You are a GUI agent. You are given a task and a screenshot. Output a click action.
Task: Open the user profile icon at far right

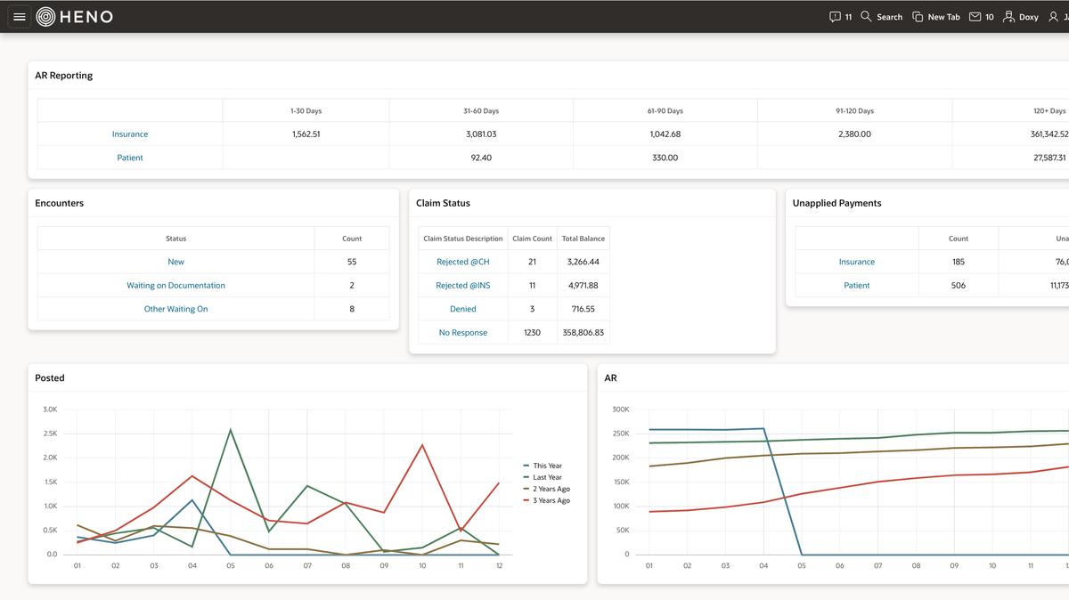[1054, 17]
